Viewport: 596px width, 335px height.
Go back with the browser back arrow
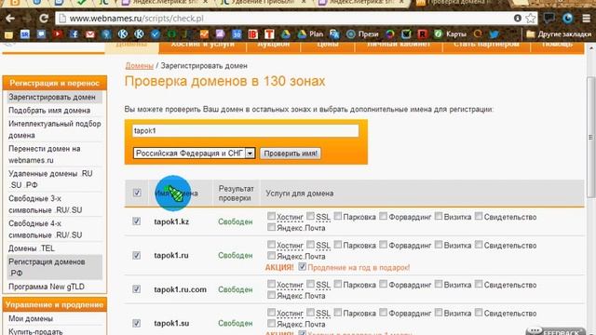pos(10,19)
